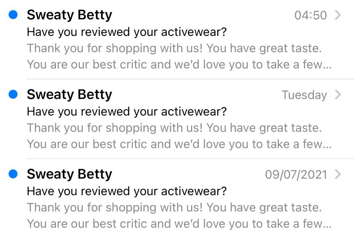Viewport: 354px width, 238px height.
Task: Click the 'Thank you for shopping' preview in the 04:50 email
Action: point(174,48)
